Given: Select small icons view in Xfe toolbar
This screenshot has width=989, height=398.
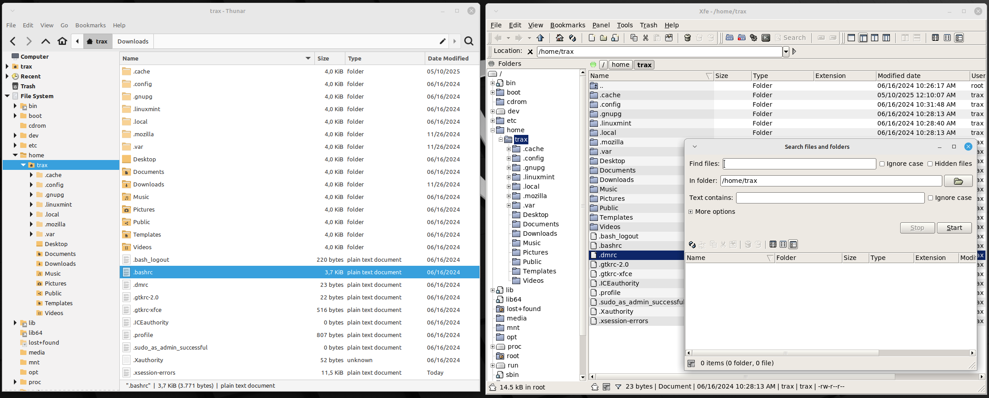Looking at the screenshot, I should tap(947, 38).
